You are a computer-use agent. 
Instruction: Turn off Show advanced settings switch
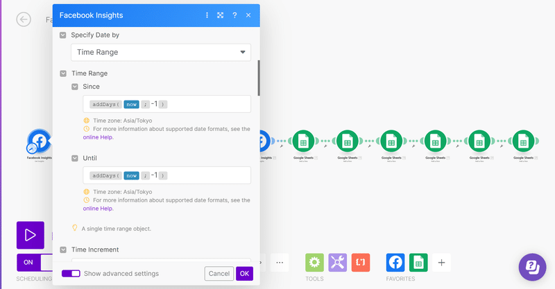click(x=71, y=274)
